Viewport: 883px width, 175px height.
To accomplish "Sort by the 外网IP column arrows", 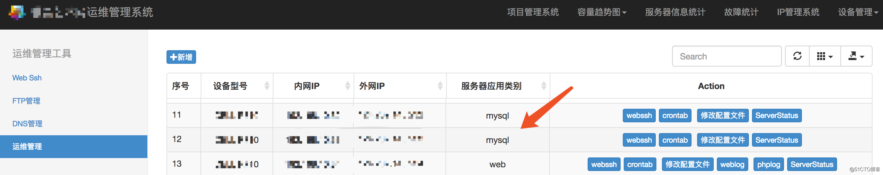I will pyautogui.click(x=440, y=86).
